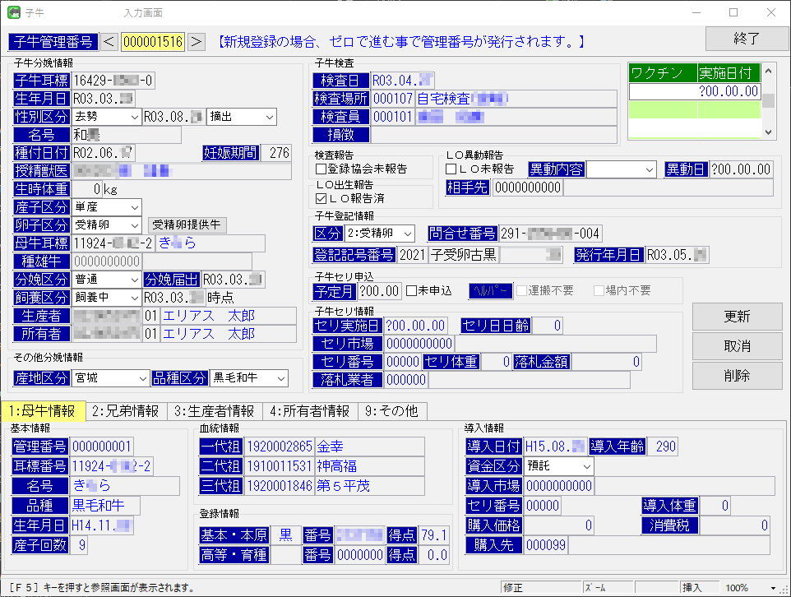Click the 子牛耳標 input field
The height and width of the screenshot is (597, 791).
click(x=113, y=81)
